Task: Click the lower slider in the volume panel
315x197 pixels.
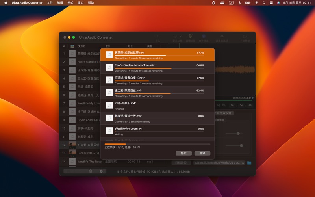Action: pos(234,145)
